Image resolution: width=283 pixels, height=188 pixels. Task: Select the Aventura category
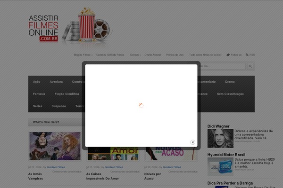(x=56, y=82)
